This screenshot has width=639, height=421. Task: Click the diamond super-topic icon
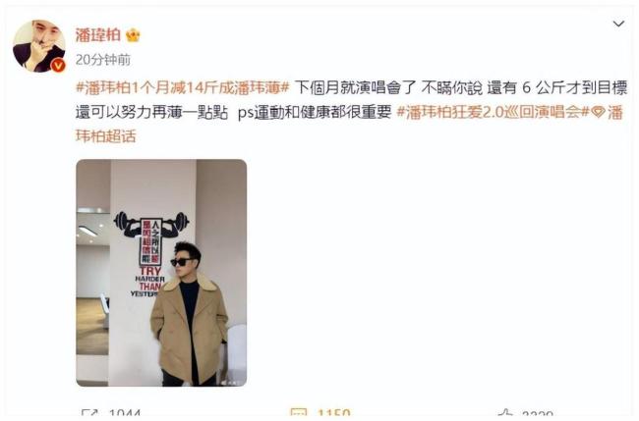tap(598, 112)
